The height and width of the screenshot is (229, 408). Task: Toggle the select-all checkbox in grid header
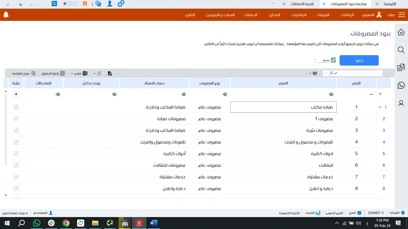(16, 94)
